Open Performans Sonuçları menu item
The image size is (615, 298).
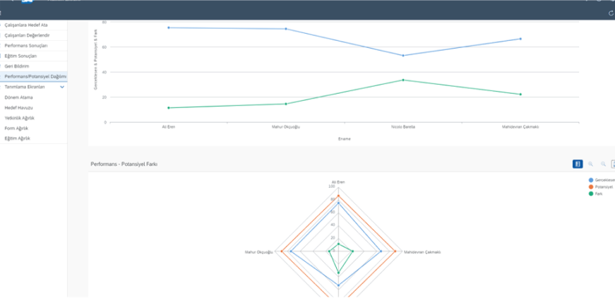[x=34, y=45]
